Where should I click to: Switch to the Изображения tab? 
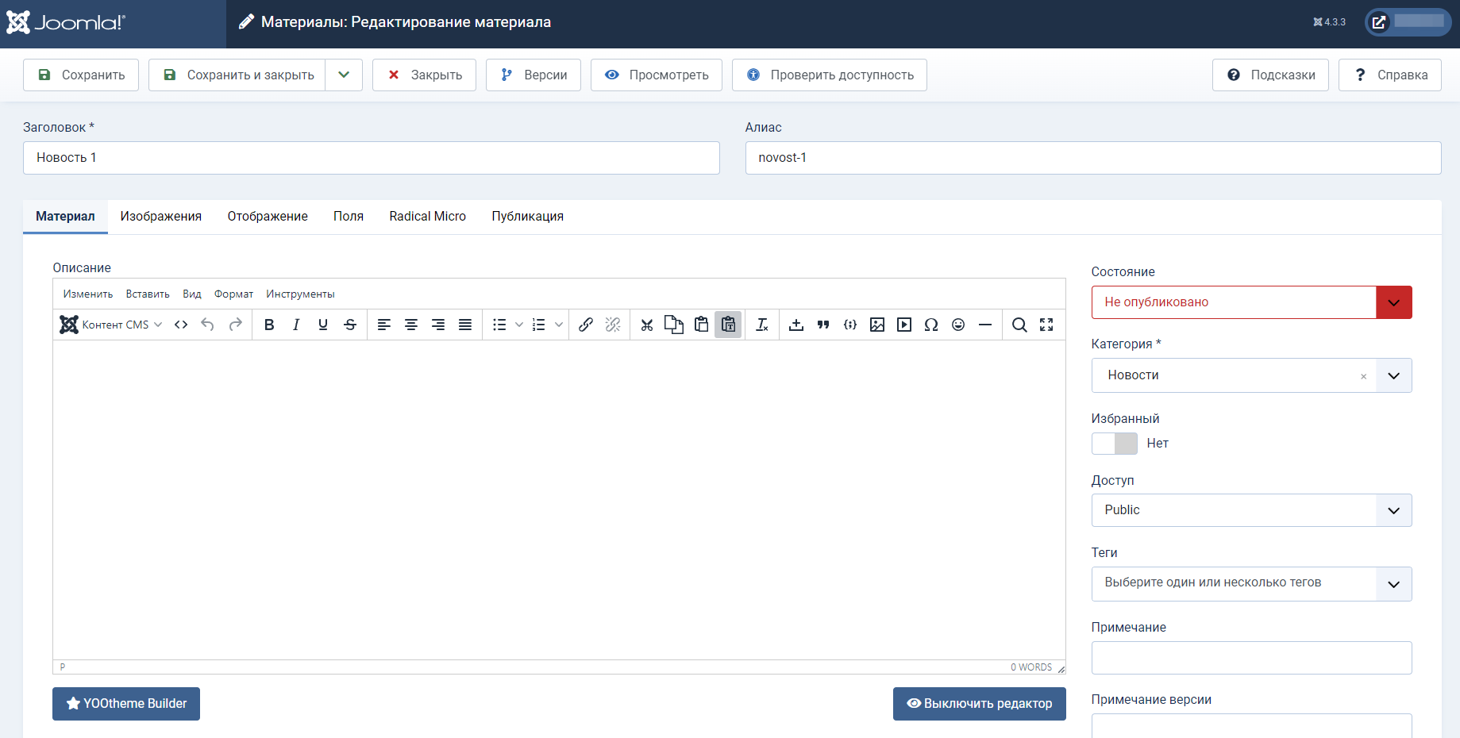tap(161, 217)
